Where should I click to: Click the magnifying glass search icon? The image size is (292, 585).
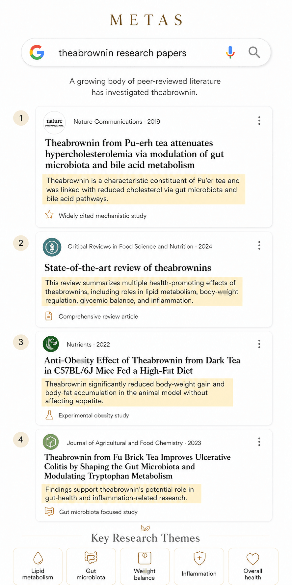click(254, 52)
